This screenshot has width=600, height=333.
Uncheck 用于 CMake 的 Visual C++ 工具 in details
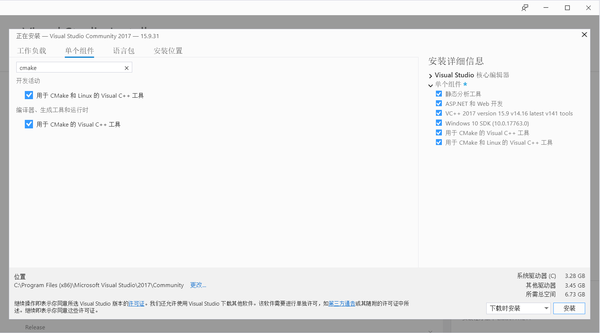(x=439, y=133)
